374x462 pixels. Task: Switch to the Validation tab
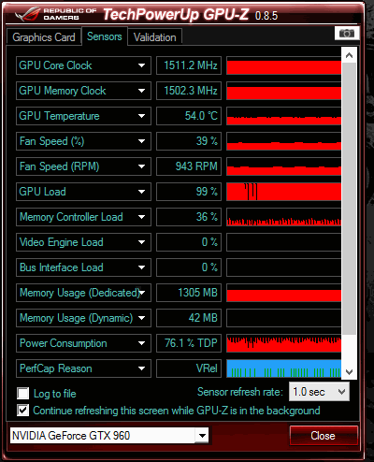tap(154, 37)
